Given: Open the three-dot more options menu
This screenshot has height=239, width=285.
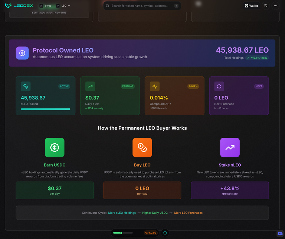Looking at the screenshot, I should (276, 6).
